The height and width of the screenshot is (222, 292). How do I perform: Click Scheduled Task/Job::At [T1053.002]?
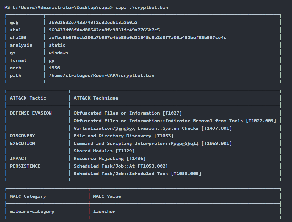(121, 166)
